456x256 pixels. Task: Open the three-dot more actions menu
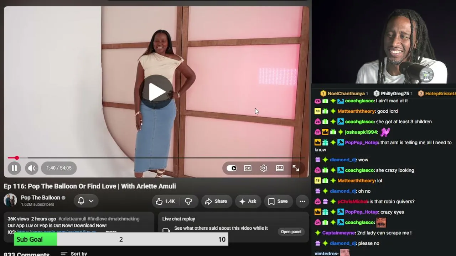(302, 201)
